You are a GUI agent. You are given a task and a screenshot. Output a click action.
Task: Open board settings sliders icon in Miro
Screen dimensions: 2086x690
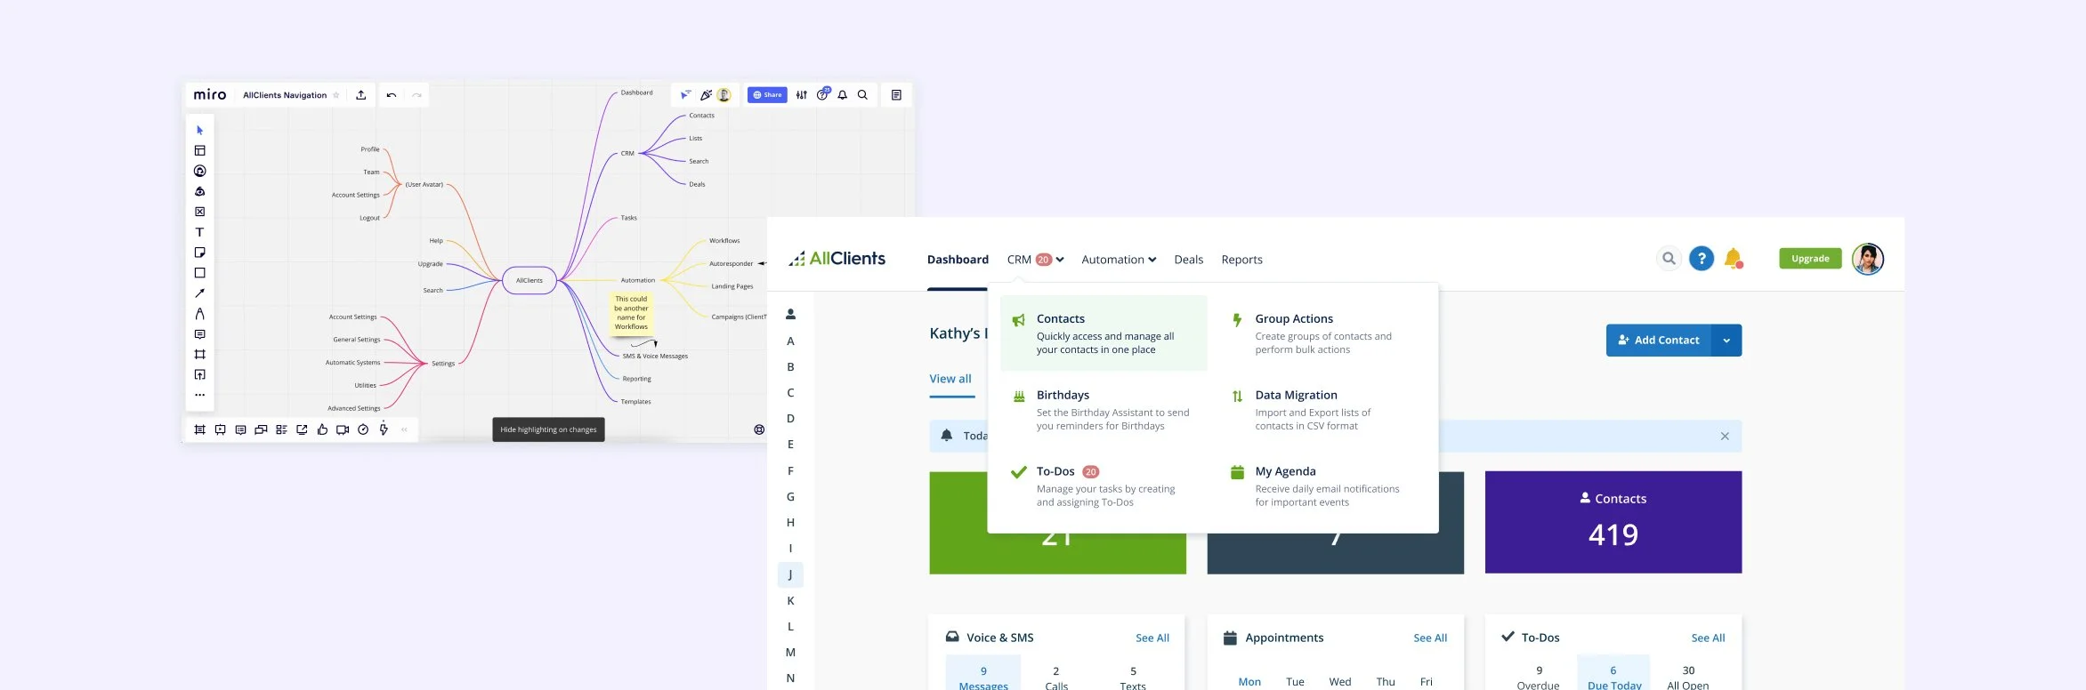[802, 95]
